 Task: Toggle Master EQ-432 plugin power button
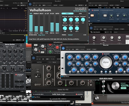(x=33, y=58)
